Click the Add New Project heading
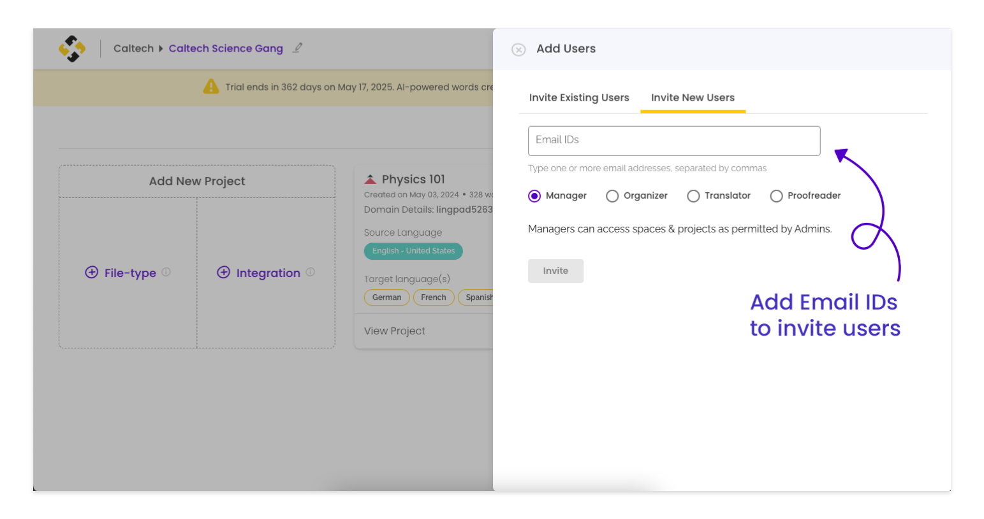 pos(197,181)
